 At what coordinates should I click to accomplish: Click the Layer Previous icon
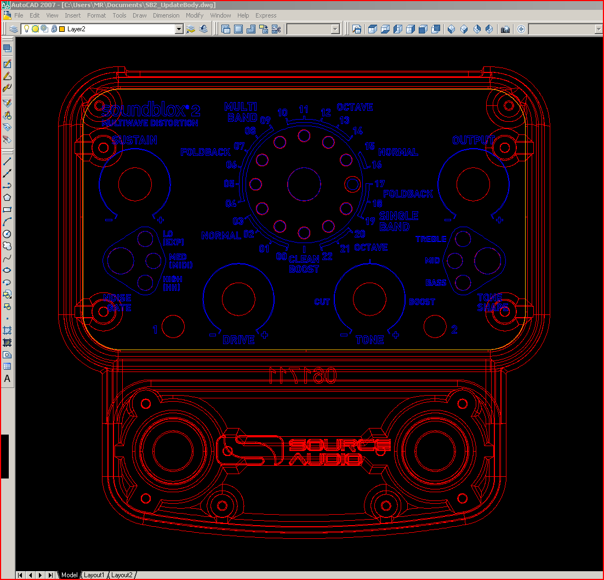pyautogui.click(x=203, y=29)
